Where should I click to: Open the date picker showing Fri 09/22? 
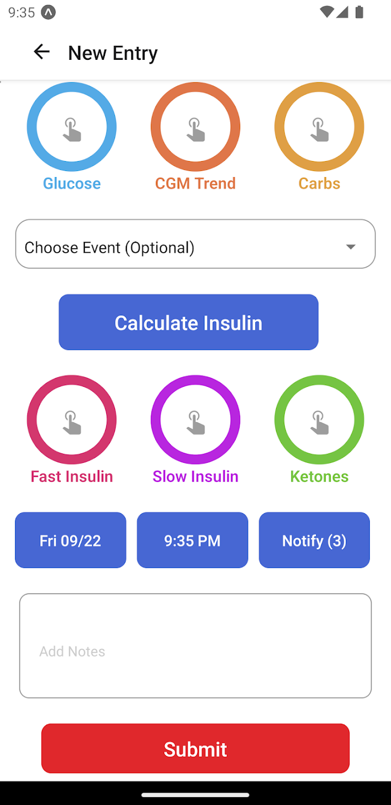point(70,540)
